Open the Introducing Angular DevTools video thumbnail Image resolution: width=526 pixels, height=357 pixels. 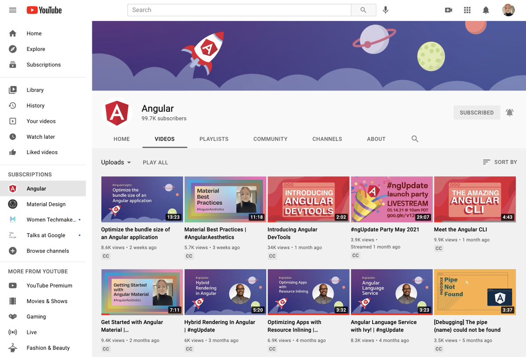[308, 199]
